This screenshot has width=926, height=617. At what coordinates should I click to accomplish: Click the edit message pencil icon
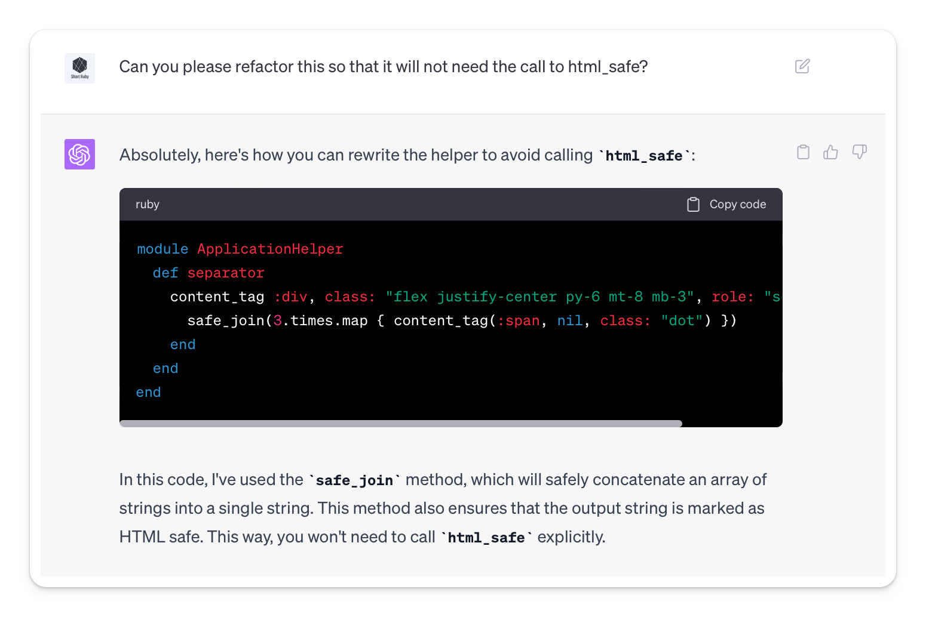tap(802, 66)
